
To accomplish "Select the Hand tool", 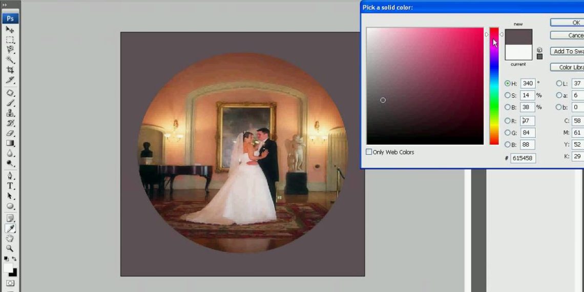I will [x=10, y=238].
